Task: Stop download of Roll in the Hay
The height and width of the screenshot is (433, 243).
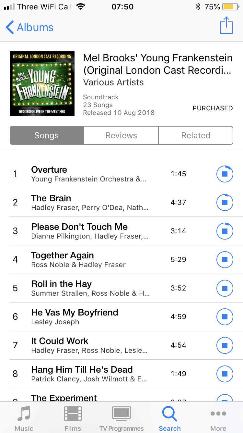Action: (225, 288)
